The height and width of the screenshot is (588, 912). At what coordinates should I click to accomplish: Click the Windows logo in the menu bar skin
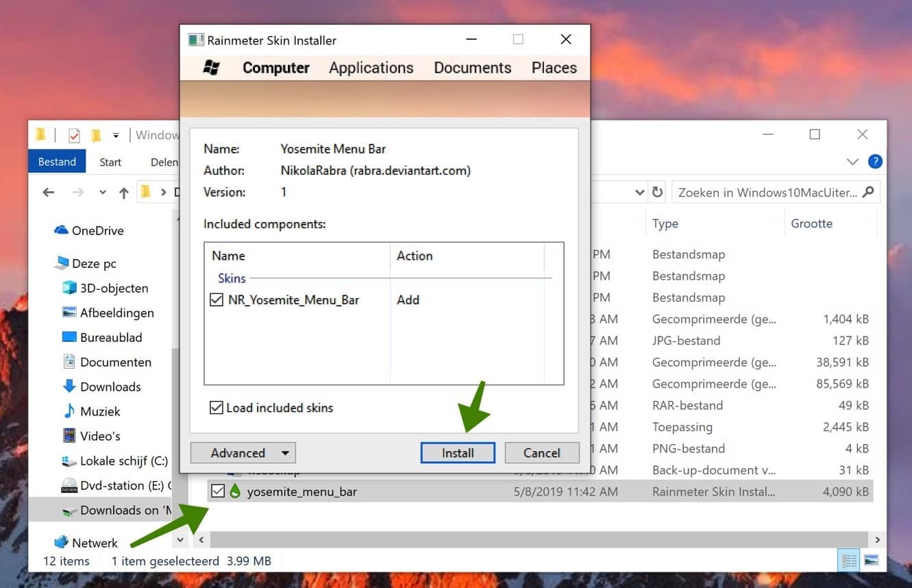tap(212, 67)
